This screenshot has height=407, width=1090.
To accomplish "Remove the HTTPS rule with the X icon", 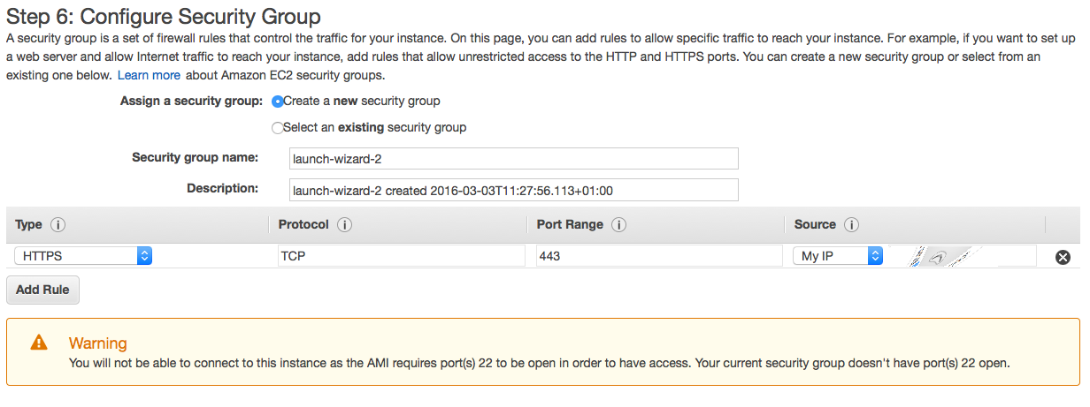I will [x=1063, y=257].
